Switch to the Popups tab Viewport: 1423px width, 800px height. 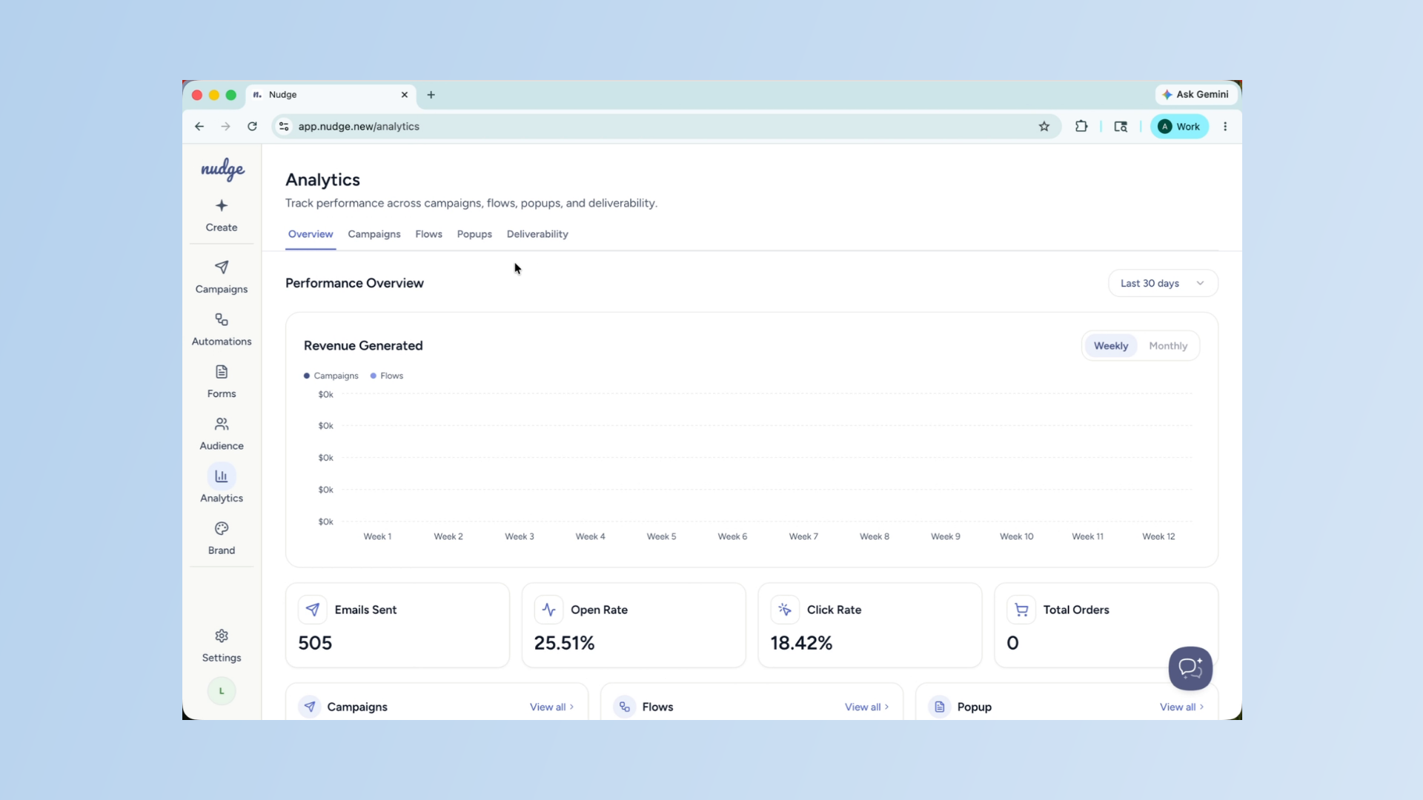(474, 234)
